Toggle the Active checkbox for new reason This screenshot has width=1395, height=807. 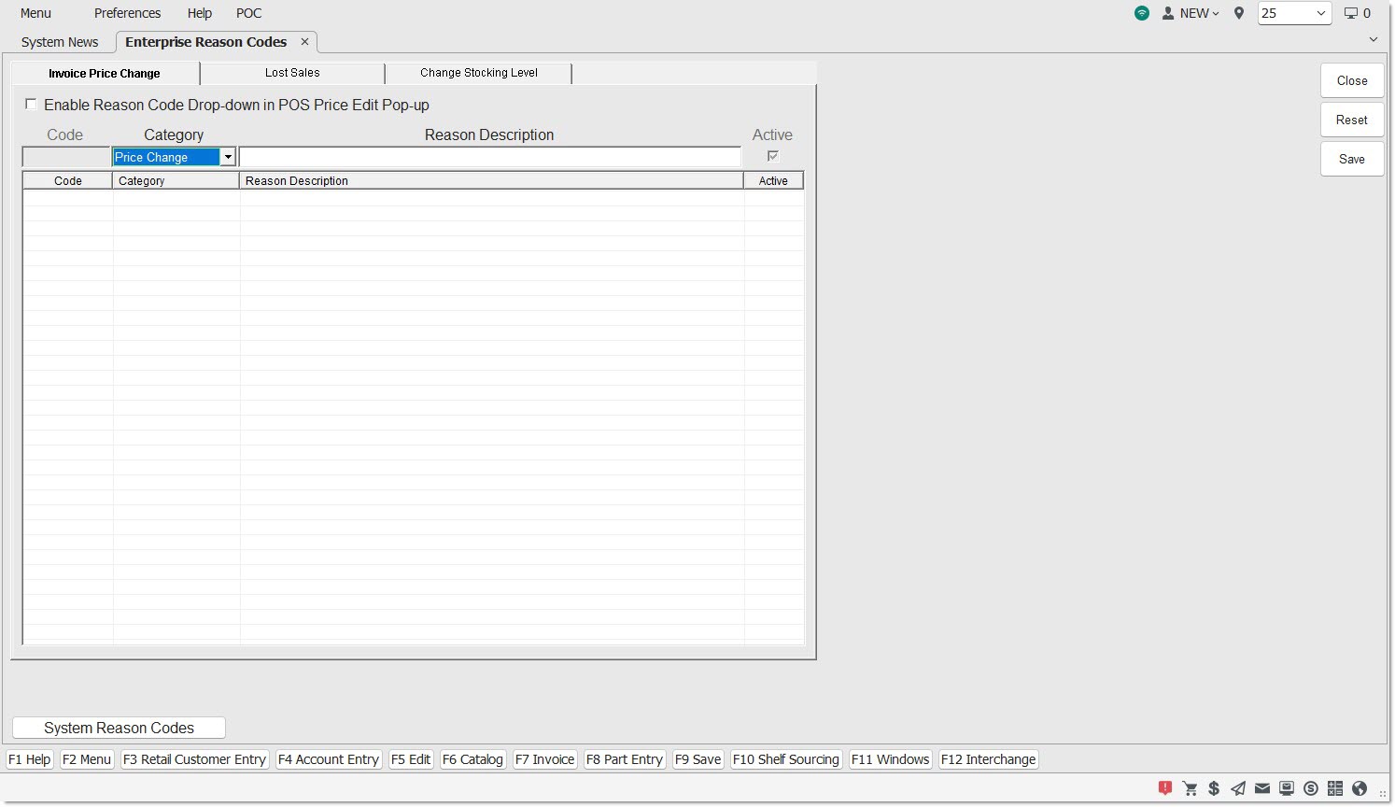(x=772, y=156)
